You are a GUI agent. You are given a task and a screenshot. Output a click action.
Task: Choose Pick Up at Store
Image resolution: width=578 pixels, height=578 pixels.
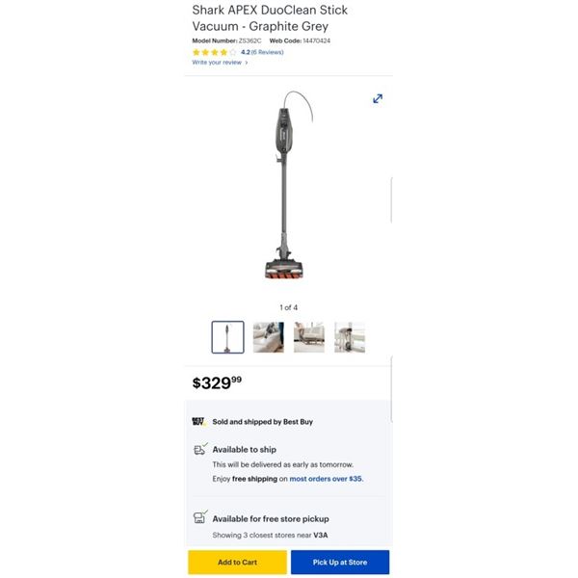click(340, 563)
